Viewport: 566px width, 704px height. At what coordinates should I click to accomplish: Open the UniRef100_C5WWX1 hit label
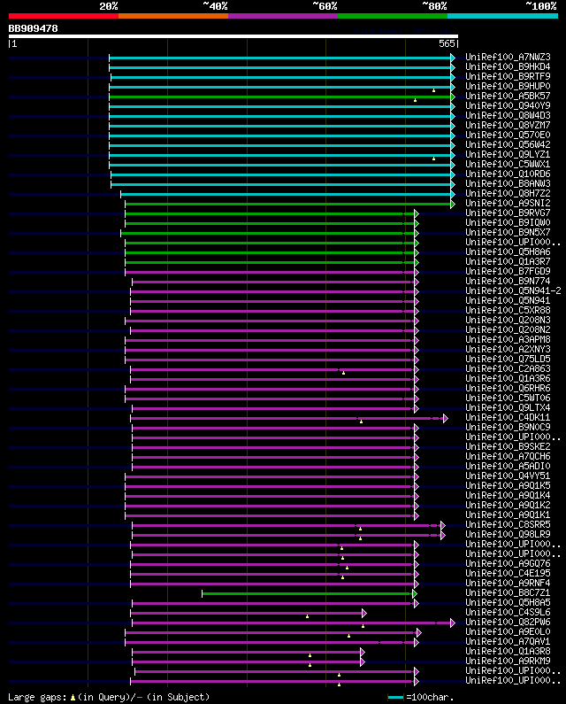tap(508, 165)
